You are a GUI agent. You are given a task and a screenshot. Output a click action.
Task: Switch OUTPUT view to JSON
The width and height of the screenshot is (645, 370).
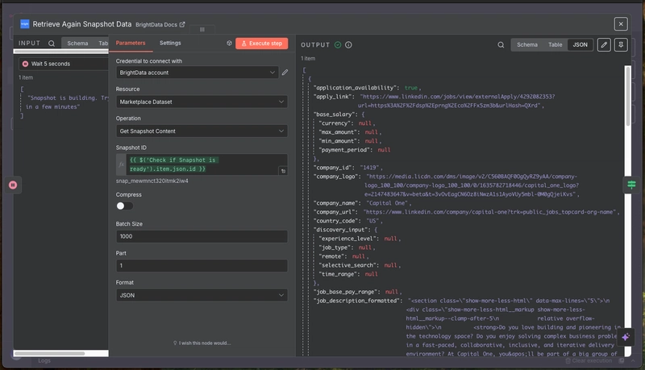[x=580, y=45]
